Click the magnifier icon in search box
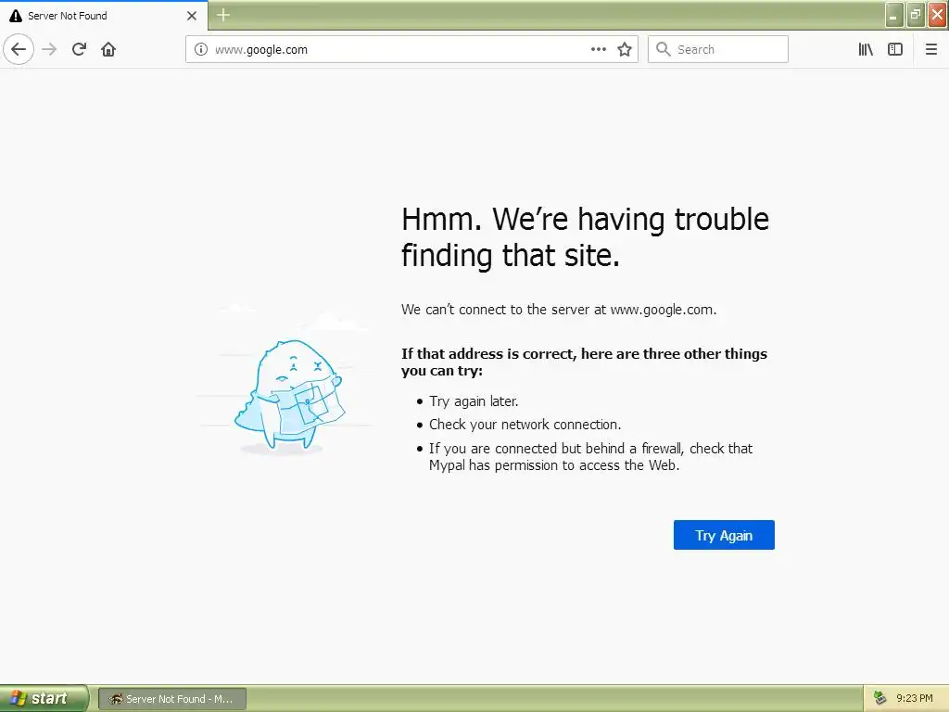Image resolution: width=949 pixels, height=712 pixels. (x=664, y=49)
